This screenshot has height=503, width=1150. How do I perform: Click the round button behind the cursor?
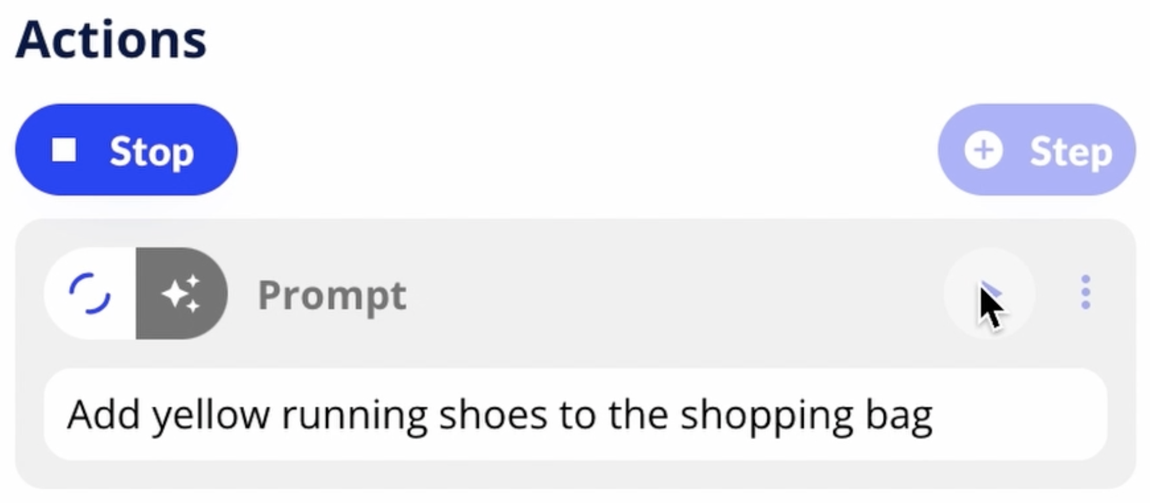tap(989, 294)
